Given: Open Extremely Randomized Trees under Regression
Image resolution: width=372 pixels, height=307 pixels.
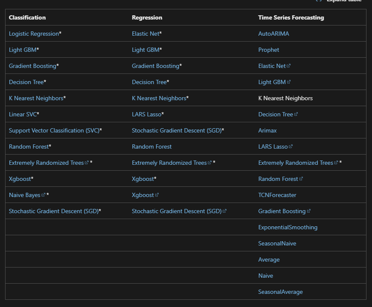Looking at the screenshot, I should (x=171, y=163).
